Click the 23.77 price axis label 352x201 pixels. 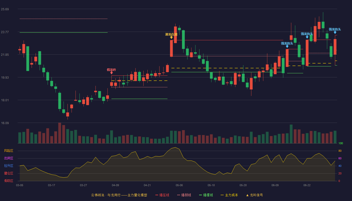tap(5, 32)
